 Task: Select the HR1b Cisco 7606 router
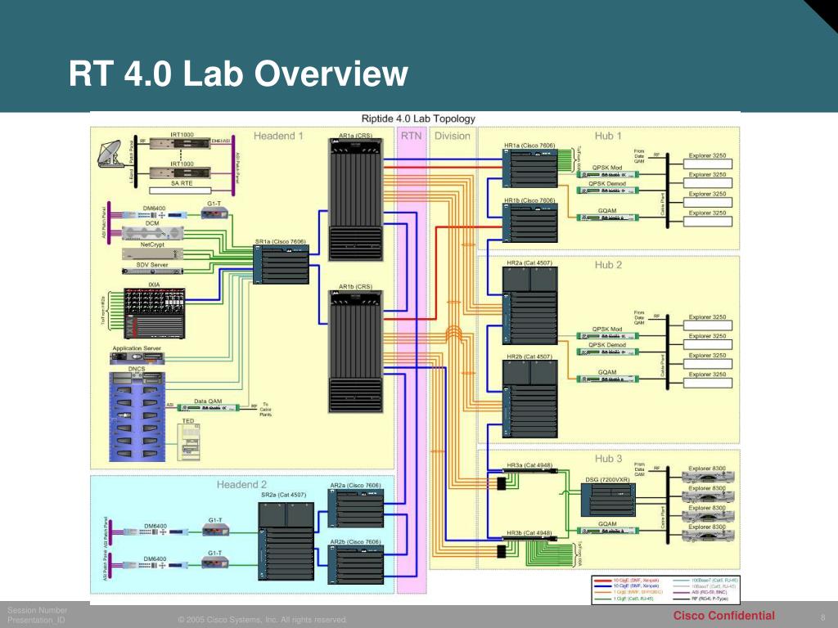[x=530, y=223]
